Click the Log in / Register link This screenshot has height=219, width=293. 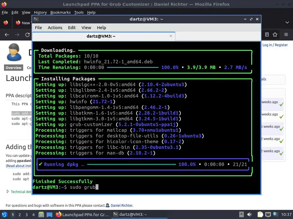click(275, 45)
